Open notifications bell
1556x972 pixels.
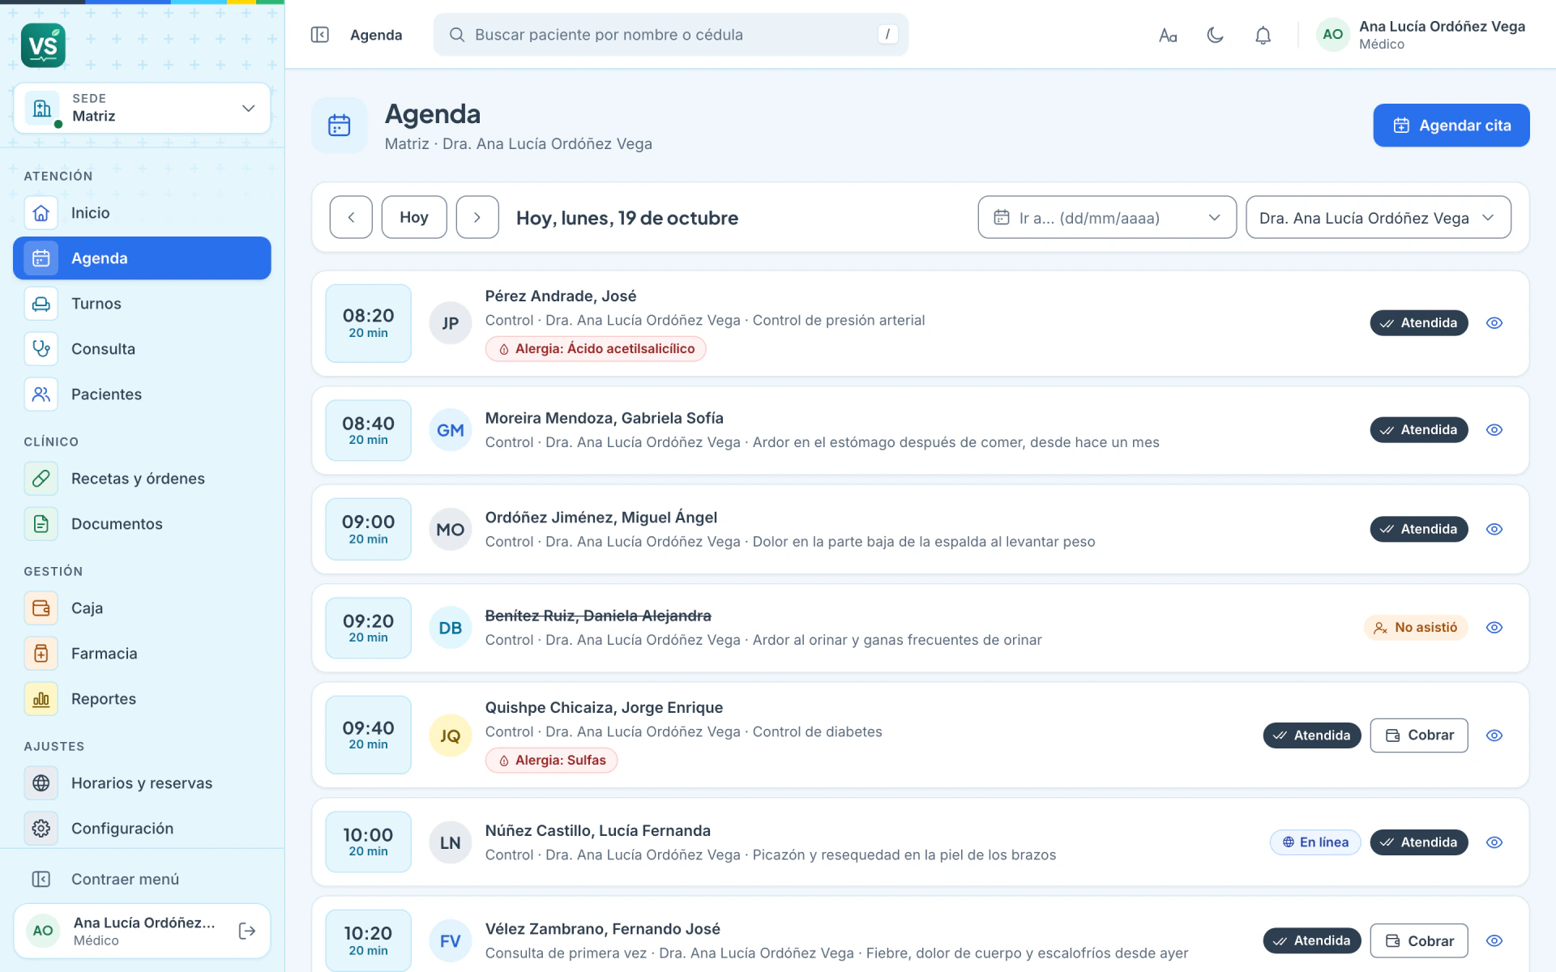[x=1263, y=35]
